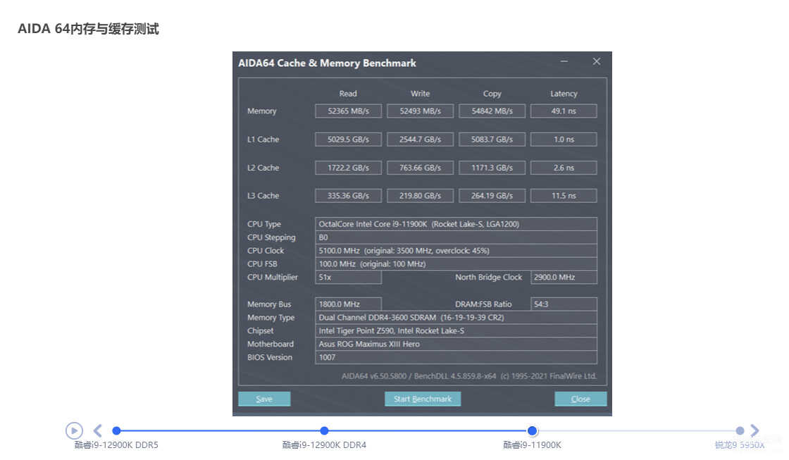Viewport: 789px width, 460px height.
Task: Click North Bridge Clock 2900.0 MHz field
Action: click(x=564, y=278)
